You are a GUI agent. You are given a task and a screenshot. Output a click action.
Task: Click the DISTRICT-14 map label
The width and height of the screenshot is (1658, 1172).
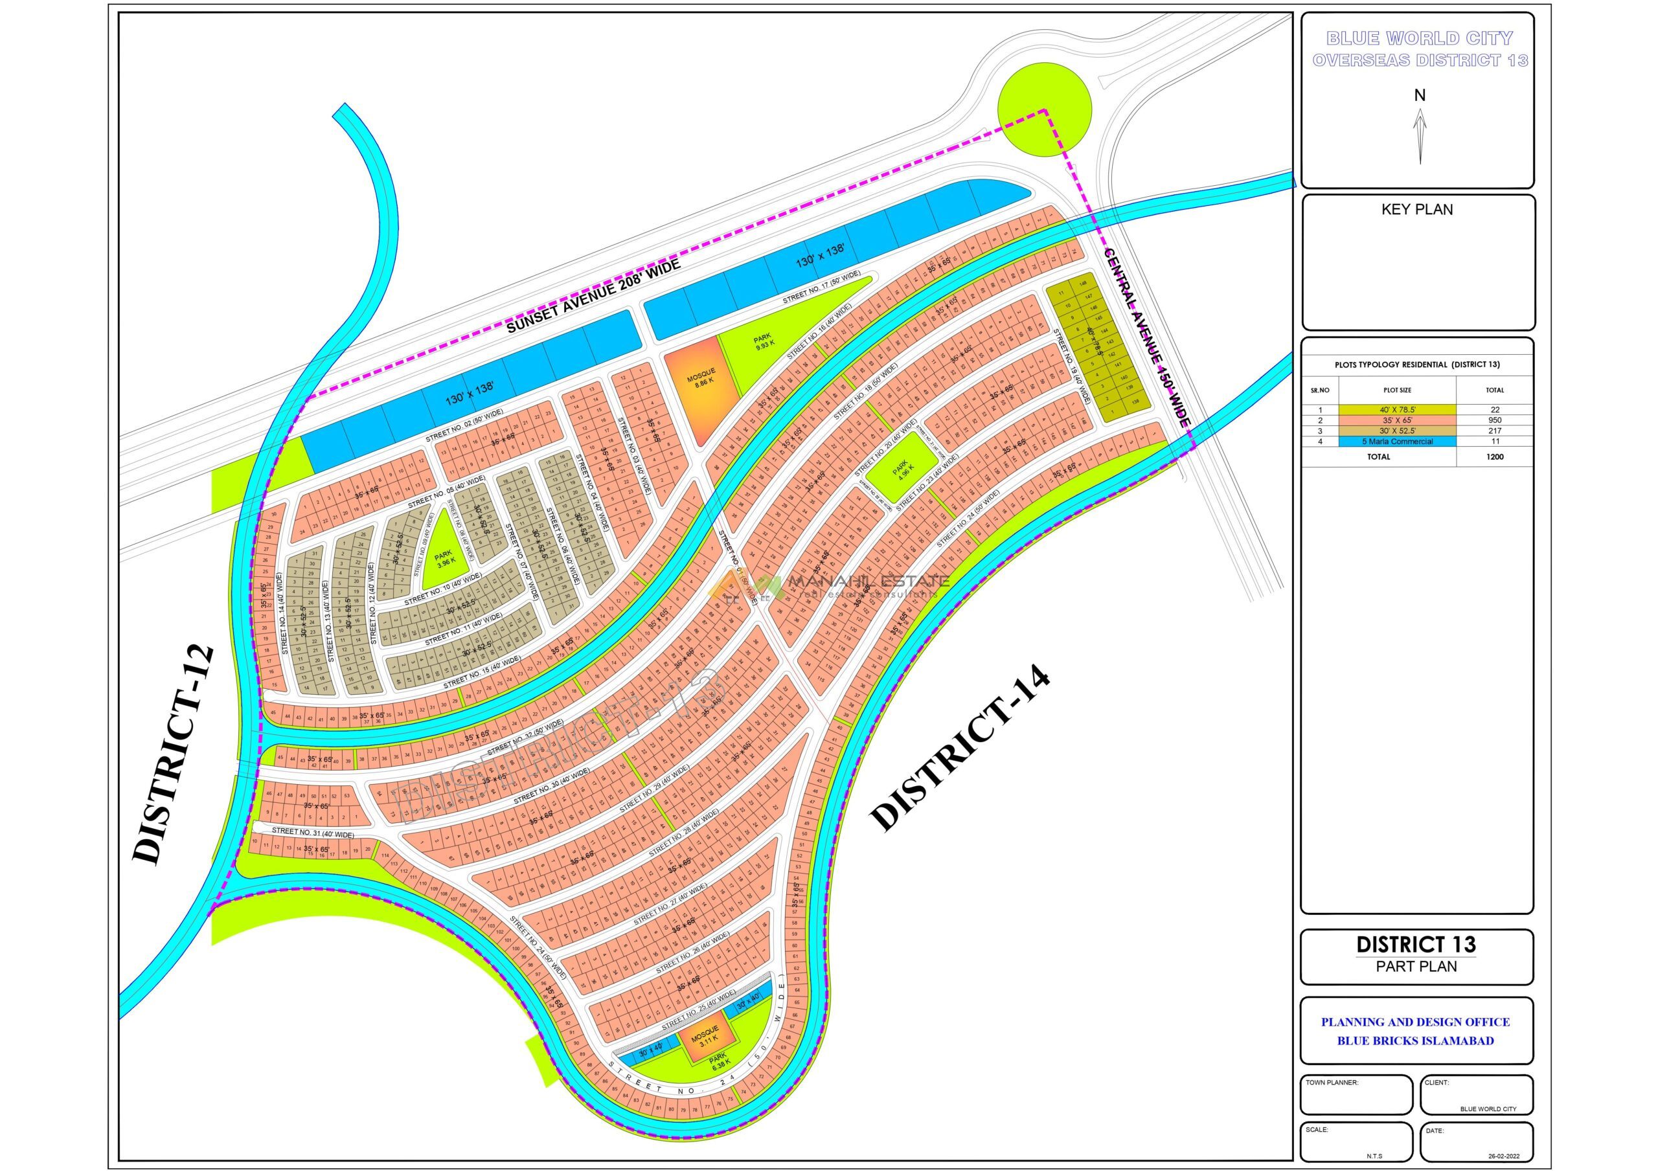point(960,747)
